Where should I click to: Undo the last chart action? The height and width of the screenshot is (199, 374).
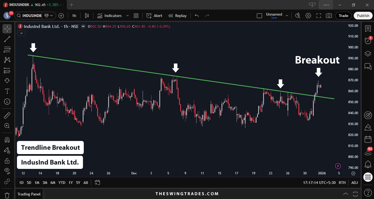pyautogui.click(x=197, y=16)
